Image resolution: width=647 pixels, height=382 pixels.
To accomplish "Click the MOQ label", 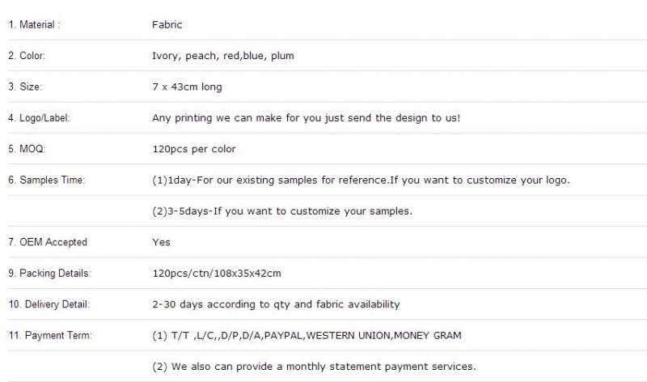I will coord(27,149).
